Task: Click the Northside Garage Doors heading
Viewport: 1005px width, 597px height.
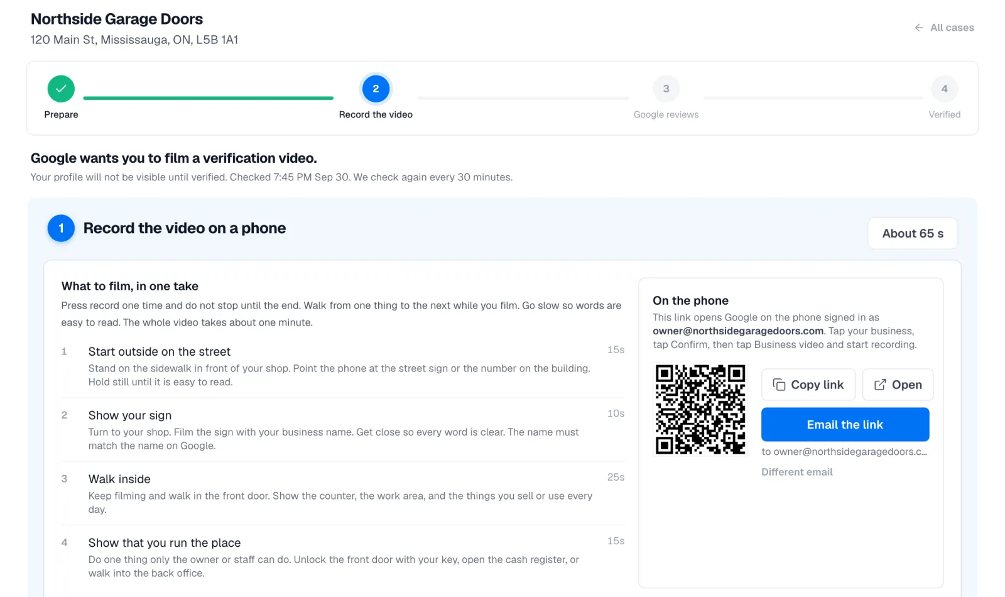Action: [x=117, y=19]
